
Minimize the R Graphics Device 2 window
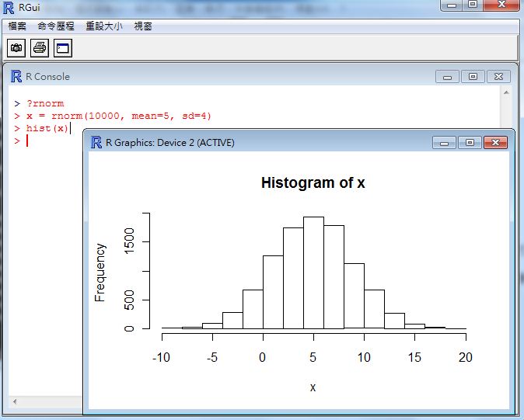click(x=444, y=143)
